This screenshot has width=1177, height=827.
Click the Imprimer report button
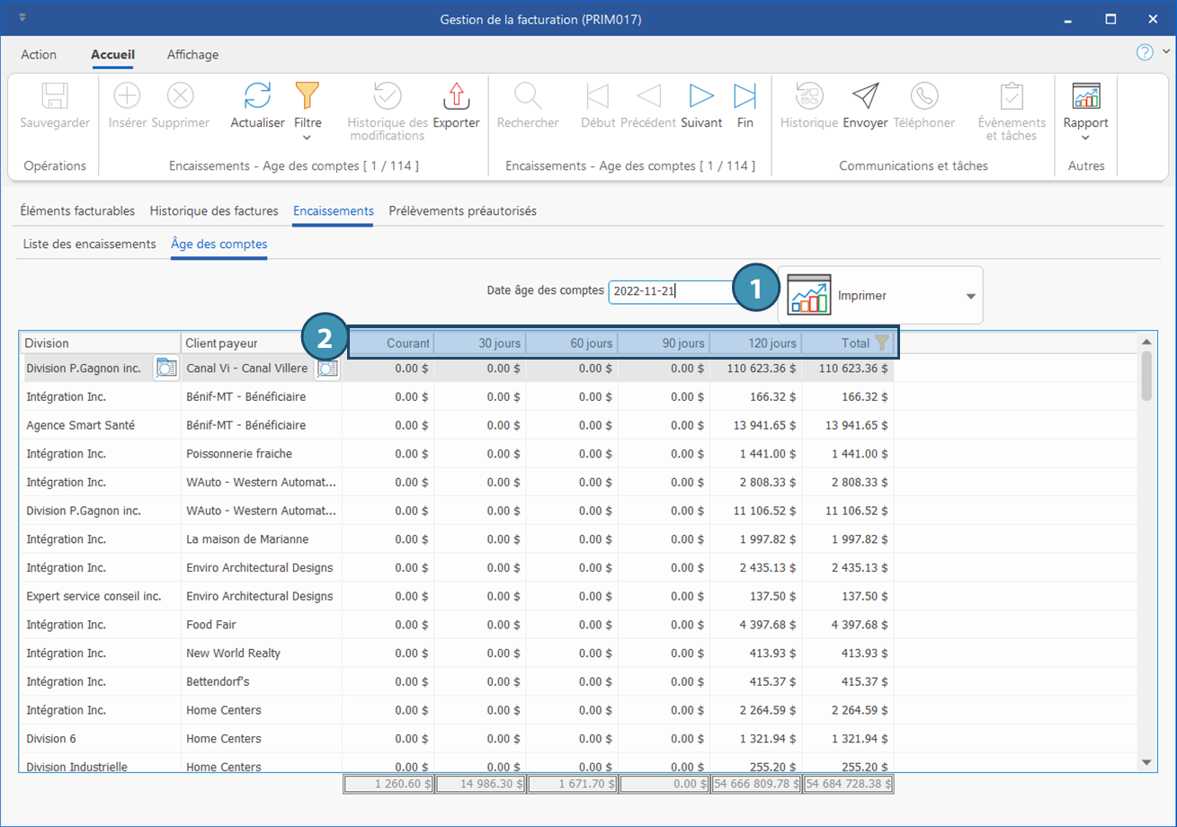click(x=863, y=295)
